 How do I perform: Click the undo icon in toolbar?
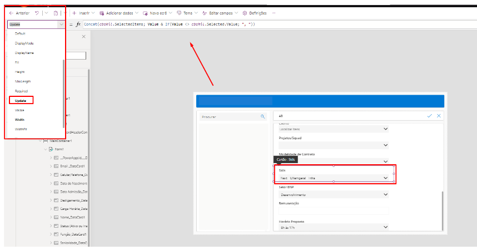[x=37, y=13]
